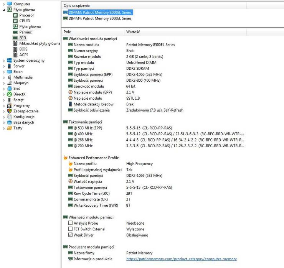Click the Konfiguracja icon
Image resolution: width=284 pixels, height=268 pixels.
tap(9, 117)
